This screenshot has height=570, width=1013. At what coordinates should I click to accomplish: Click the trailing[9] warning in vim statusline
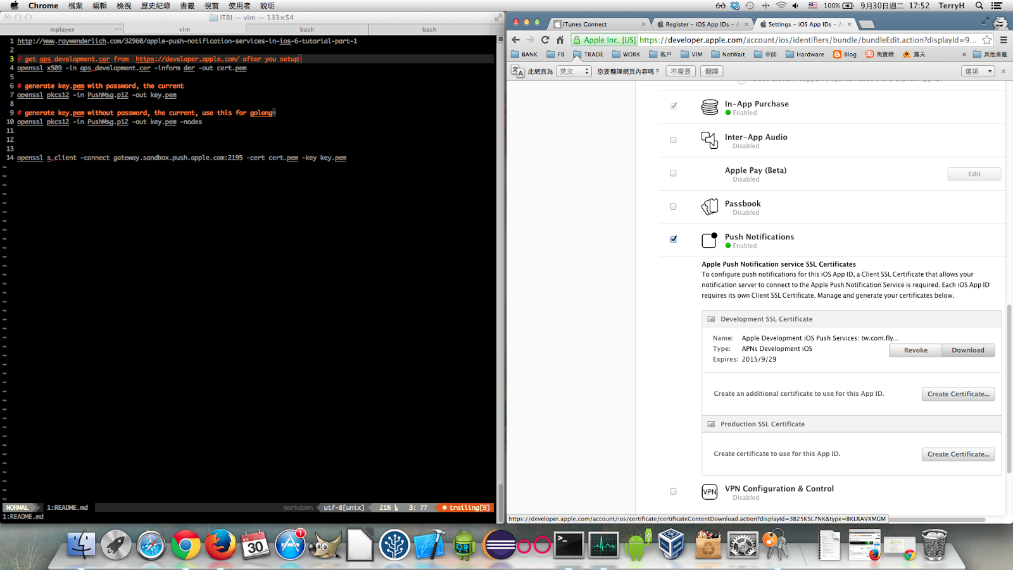(x=466, y=507)
